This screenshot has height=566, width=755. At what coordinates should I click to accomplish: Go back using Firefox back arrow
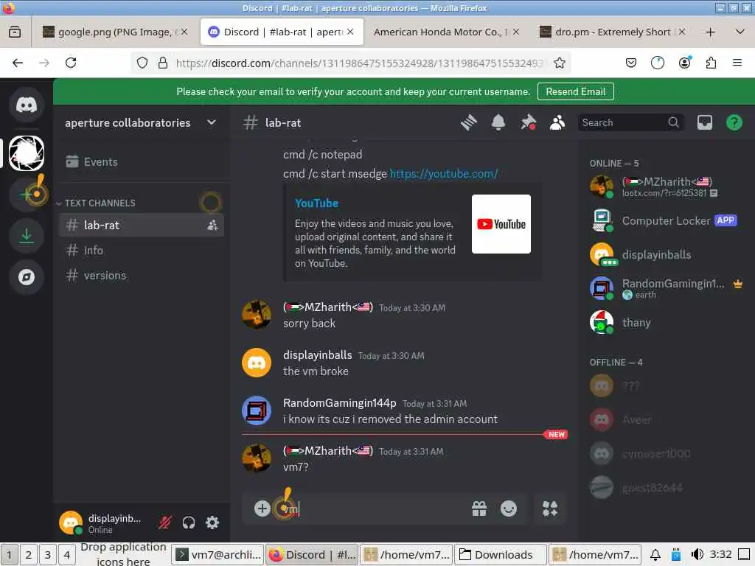[18, 63]
